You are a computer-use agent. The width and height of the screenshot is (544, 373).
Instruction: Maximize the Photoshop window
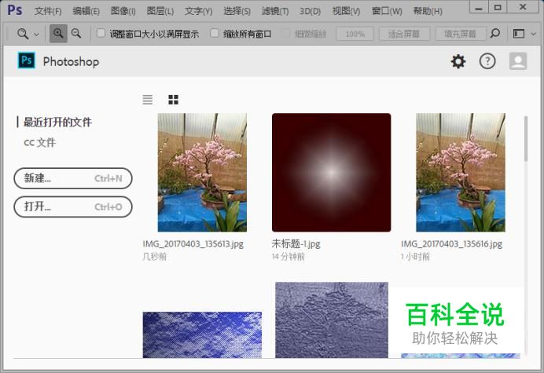(x=498, y=7)
